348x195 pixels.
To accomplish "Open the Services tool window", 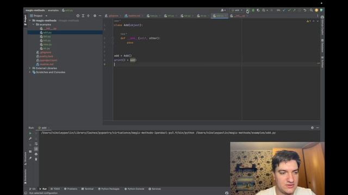I will tap(154, 189).
